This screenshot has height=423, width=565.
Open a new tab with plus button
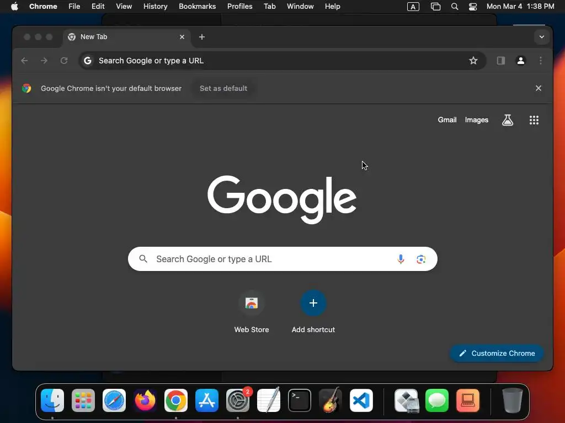click(x=202, y=37)
